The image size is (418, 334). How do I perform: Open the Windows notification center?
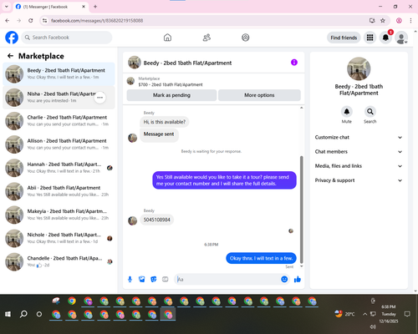[x=407, y=314]
